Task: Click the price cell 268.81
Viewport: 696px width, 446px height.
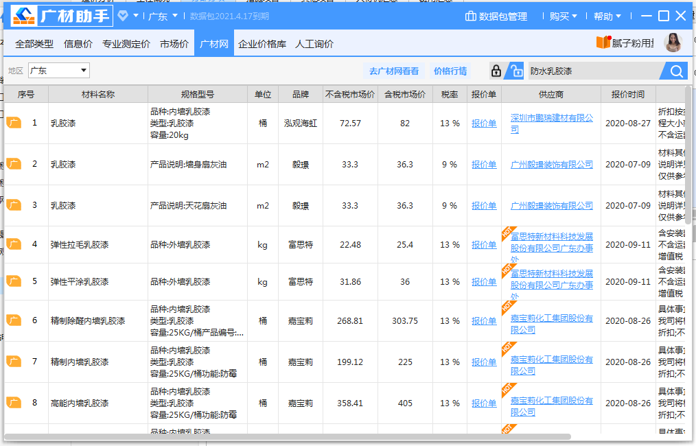Action: [350, 321]
